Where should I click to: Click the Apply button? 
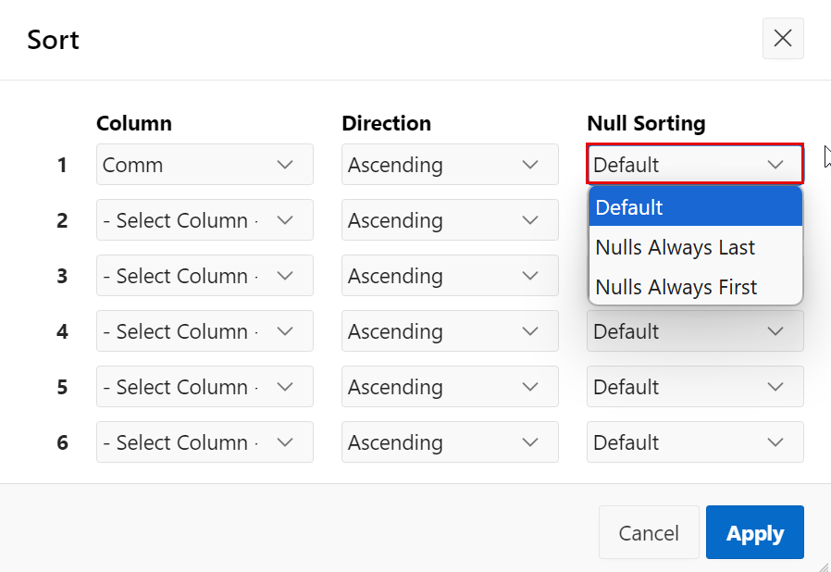coord(754,533)
